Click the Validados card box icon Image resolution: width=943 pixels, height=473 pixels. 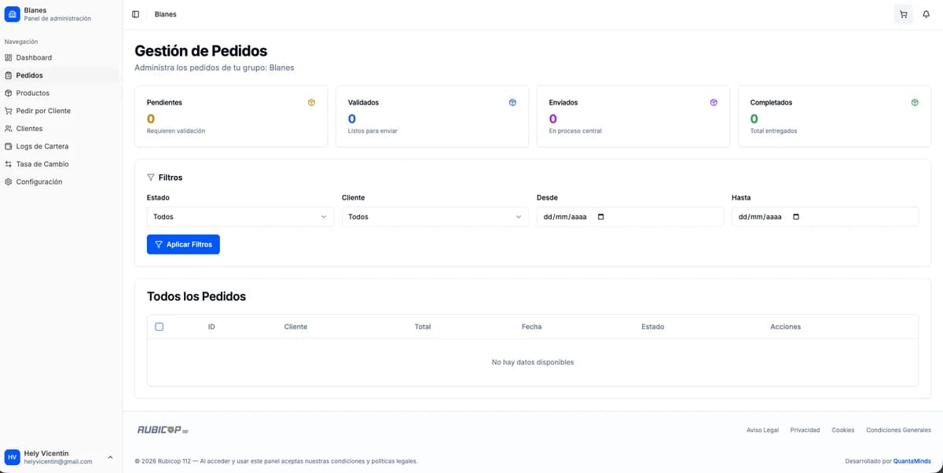512,102
